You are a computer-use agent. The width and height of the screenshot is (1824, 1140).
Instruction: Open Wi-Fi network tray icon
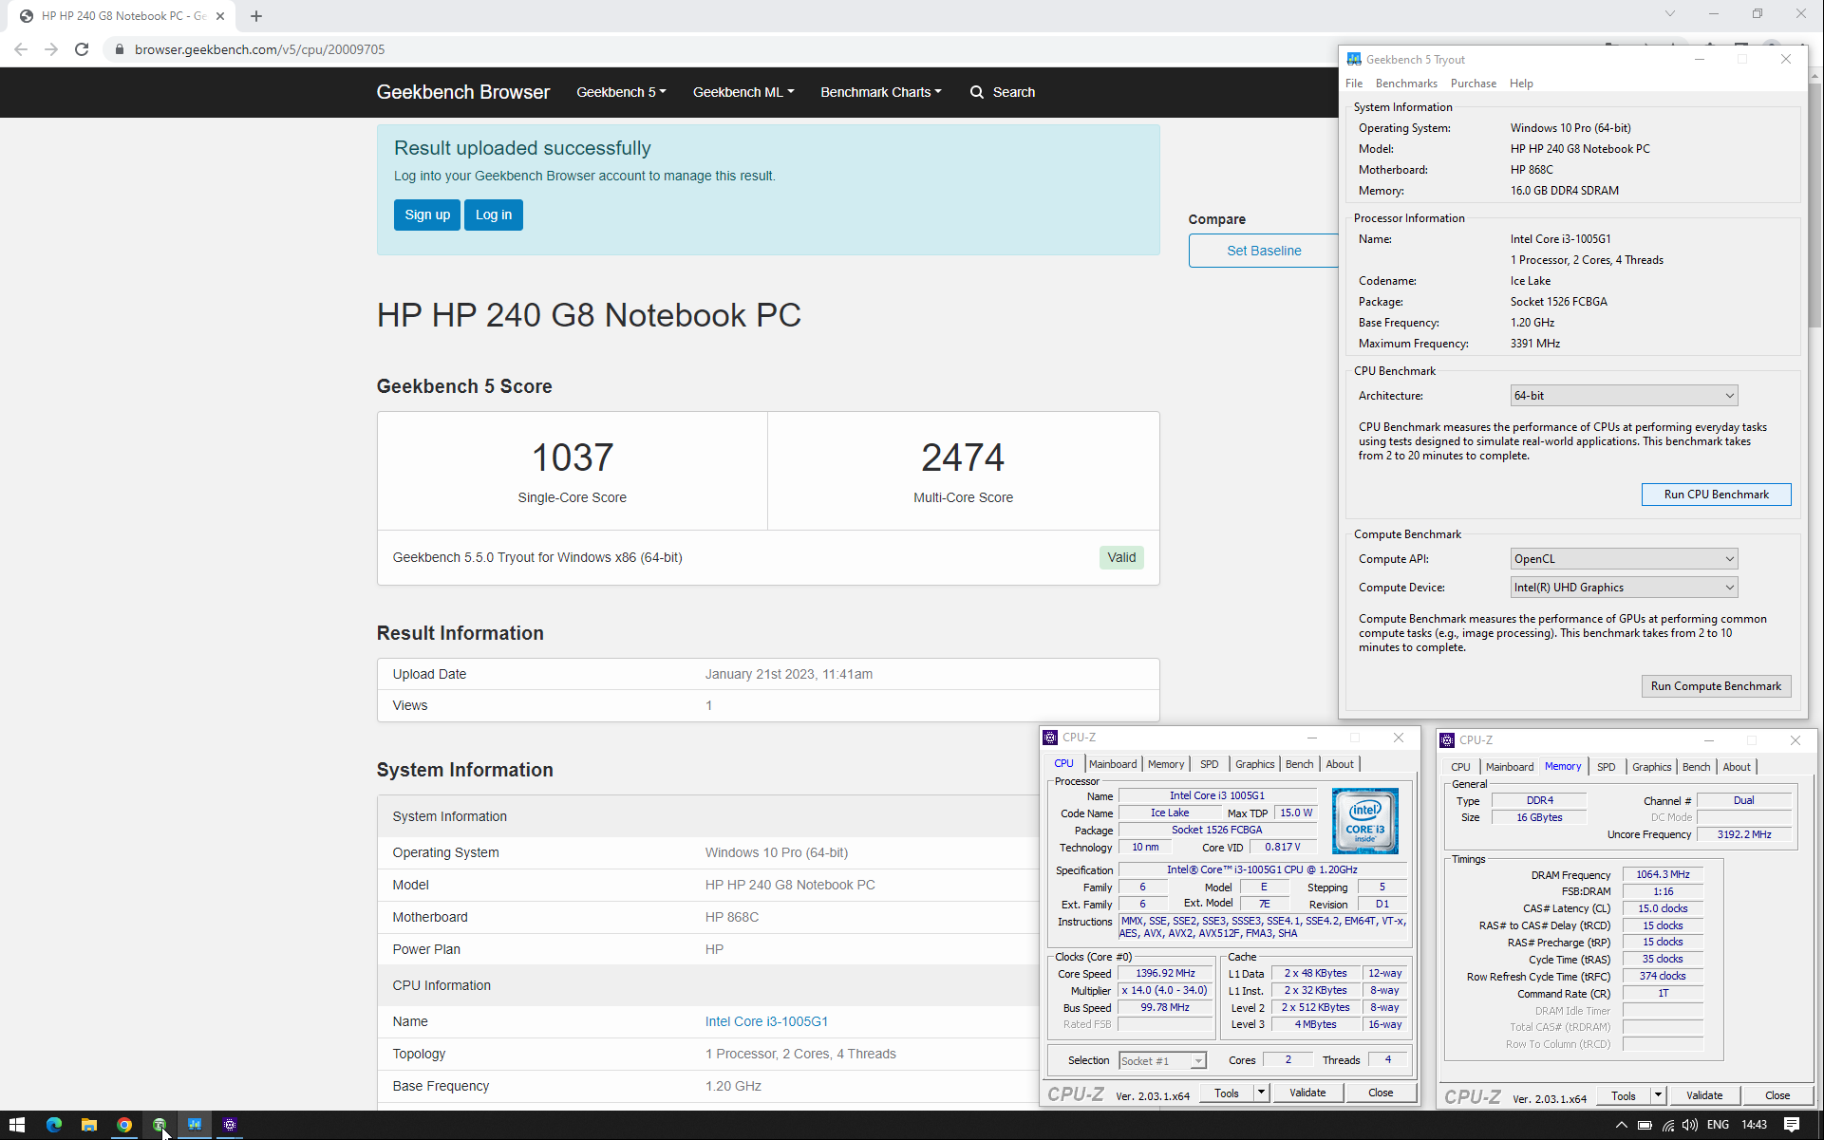tap(1668, 1125)
